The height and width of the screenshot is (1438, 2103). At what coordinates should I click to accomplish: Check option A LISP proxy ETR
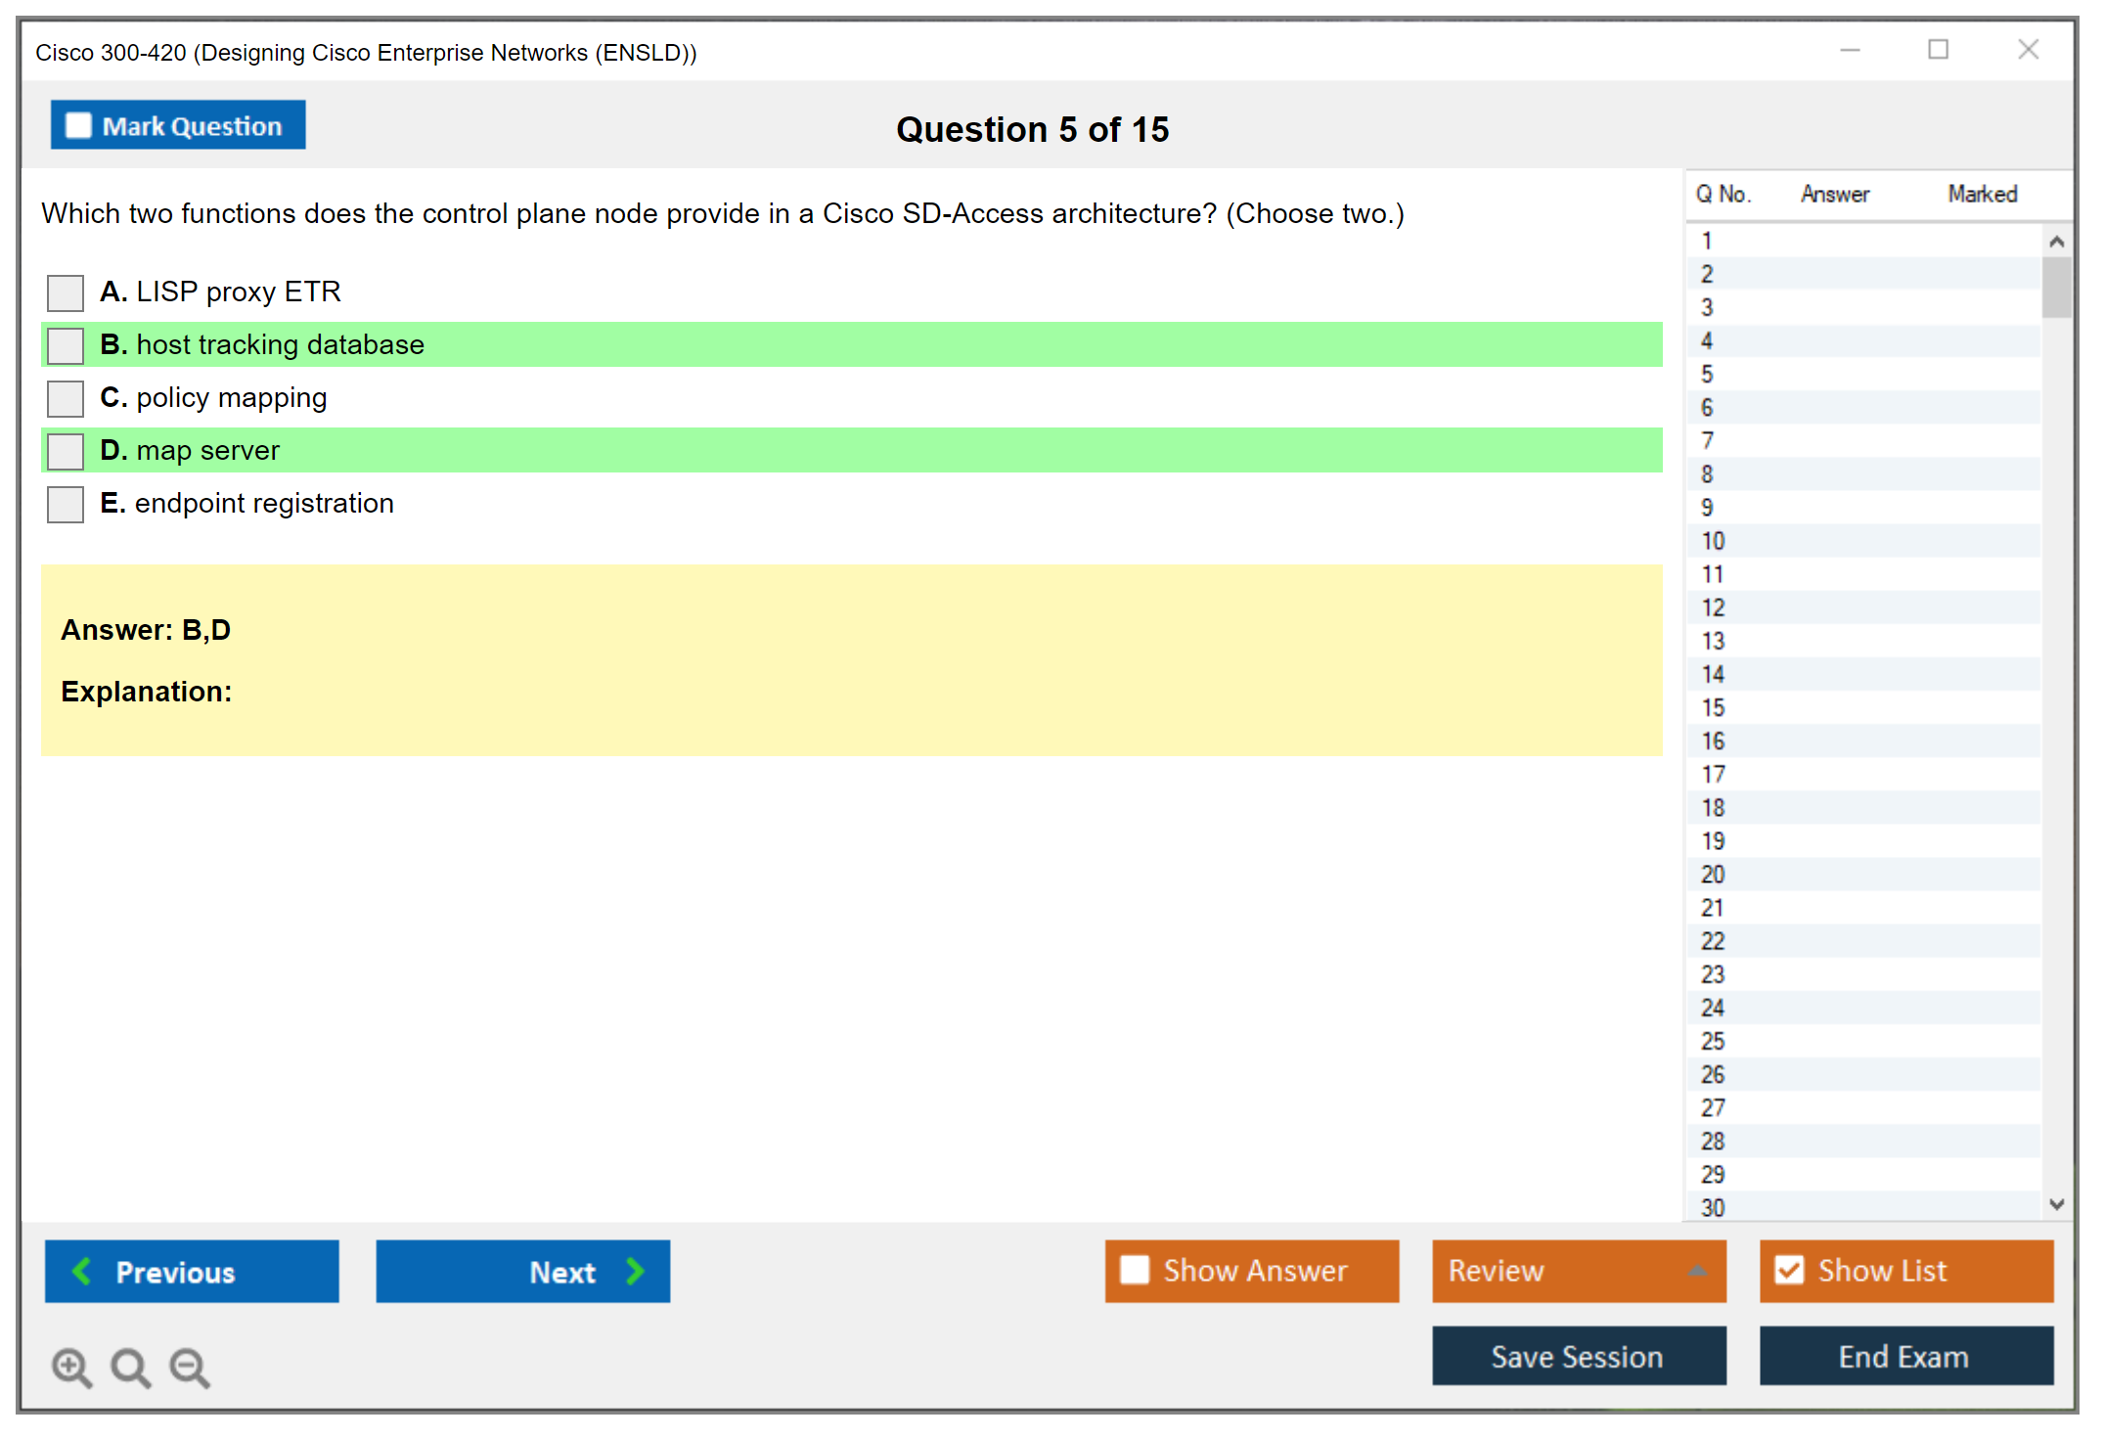coord(66,292)
